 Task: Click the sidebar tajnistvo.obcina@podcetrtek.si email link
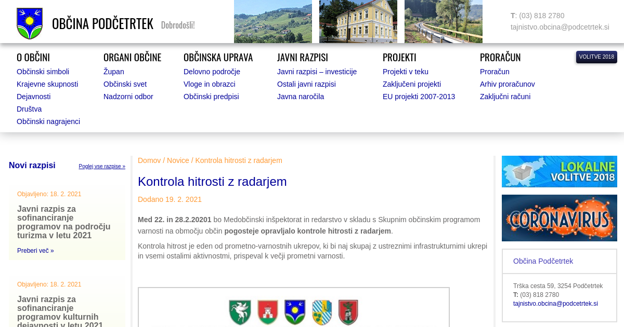coord(555,304)
